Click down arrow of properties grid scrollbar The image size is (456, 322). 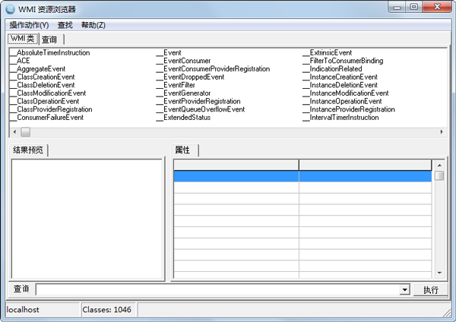tap(439, 272)
